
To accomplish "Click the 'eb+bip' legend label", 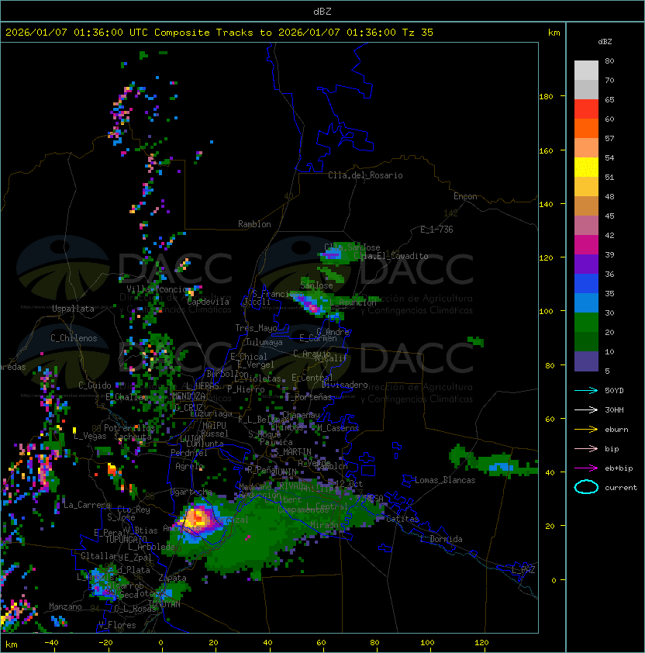I will point(619,468).
